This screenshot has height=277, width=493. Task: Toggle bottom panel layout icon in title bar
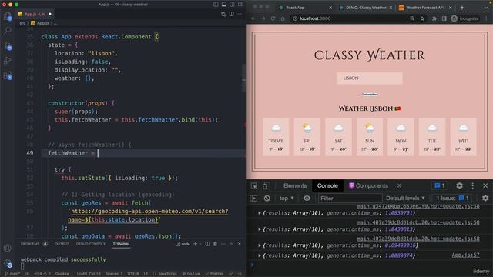click(224, 5)
